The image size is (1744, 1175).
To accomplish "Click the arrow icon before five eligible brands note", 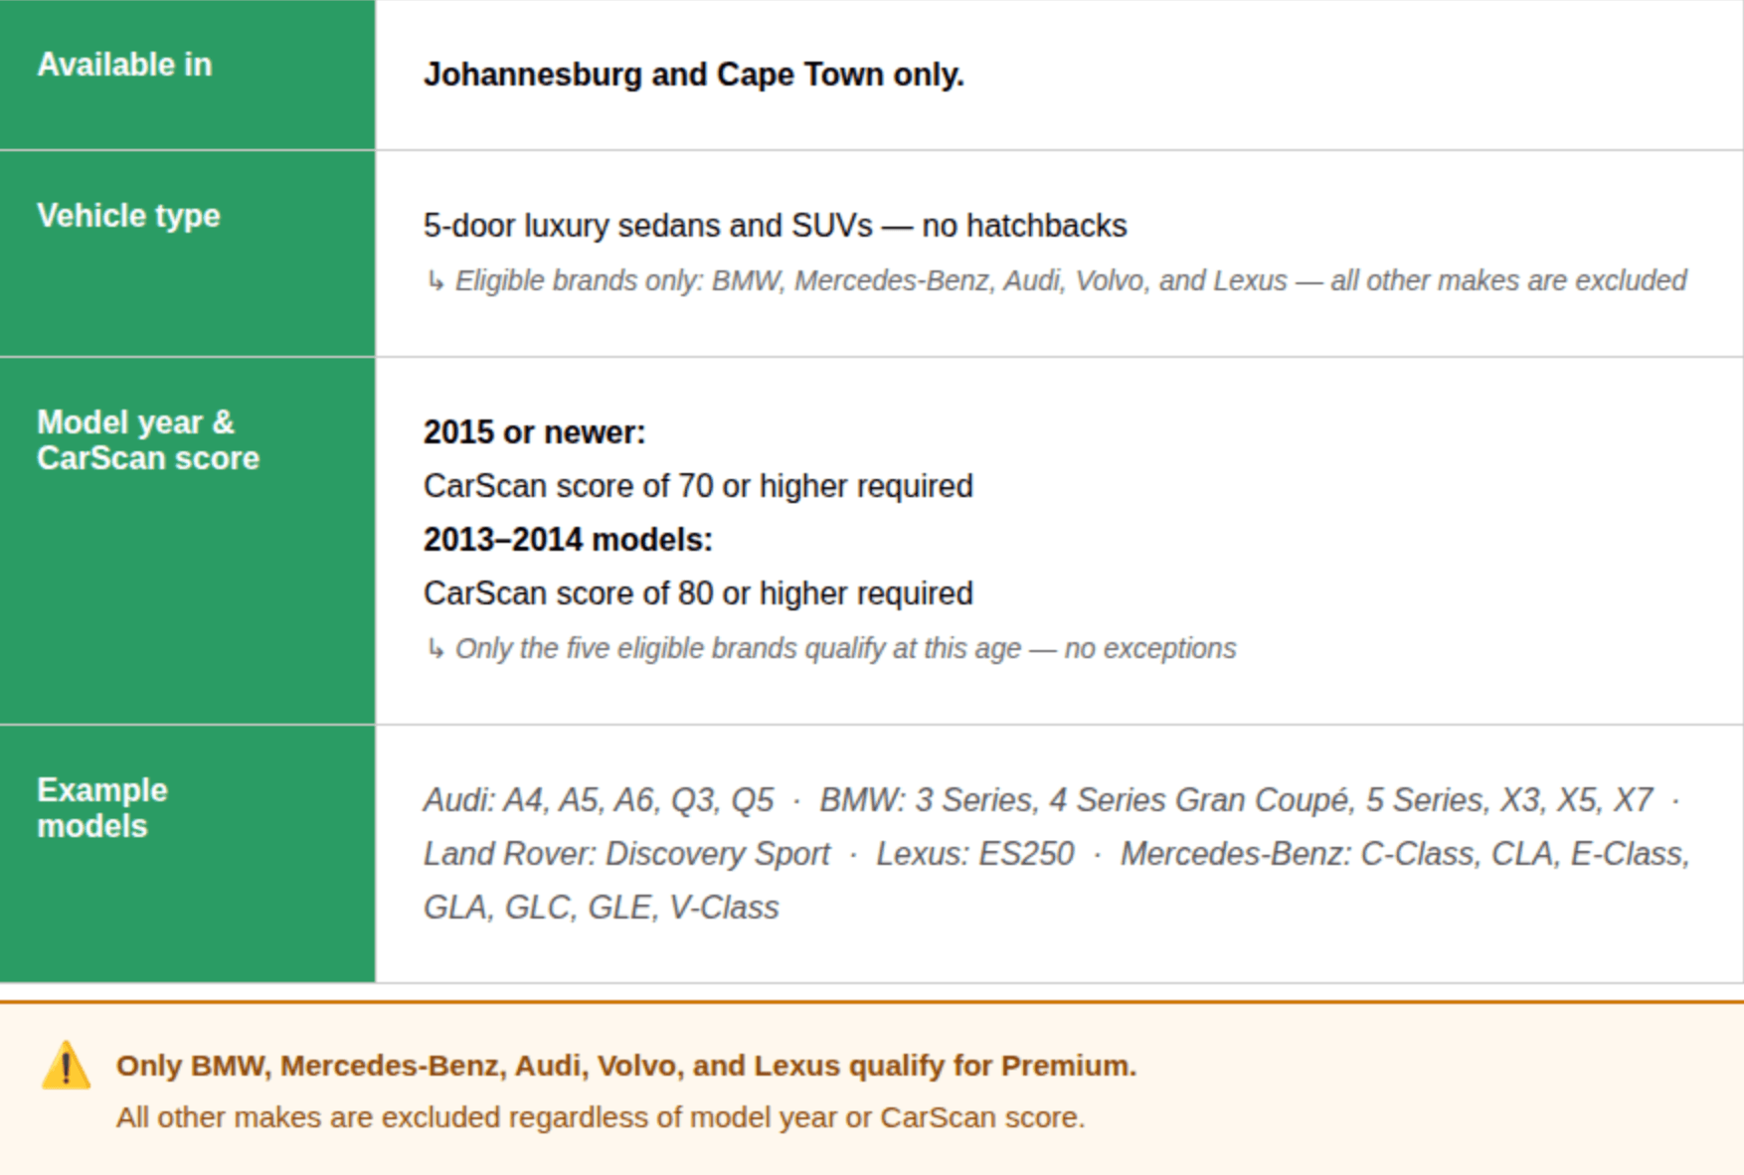I will pos(435,649).
